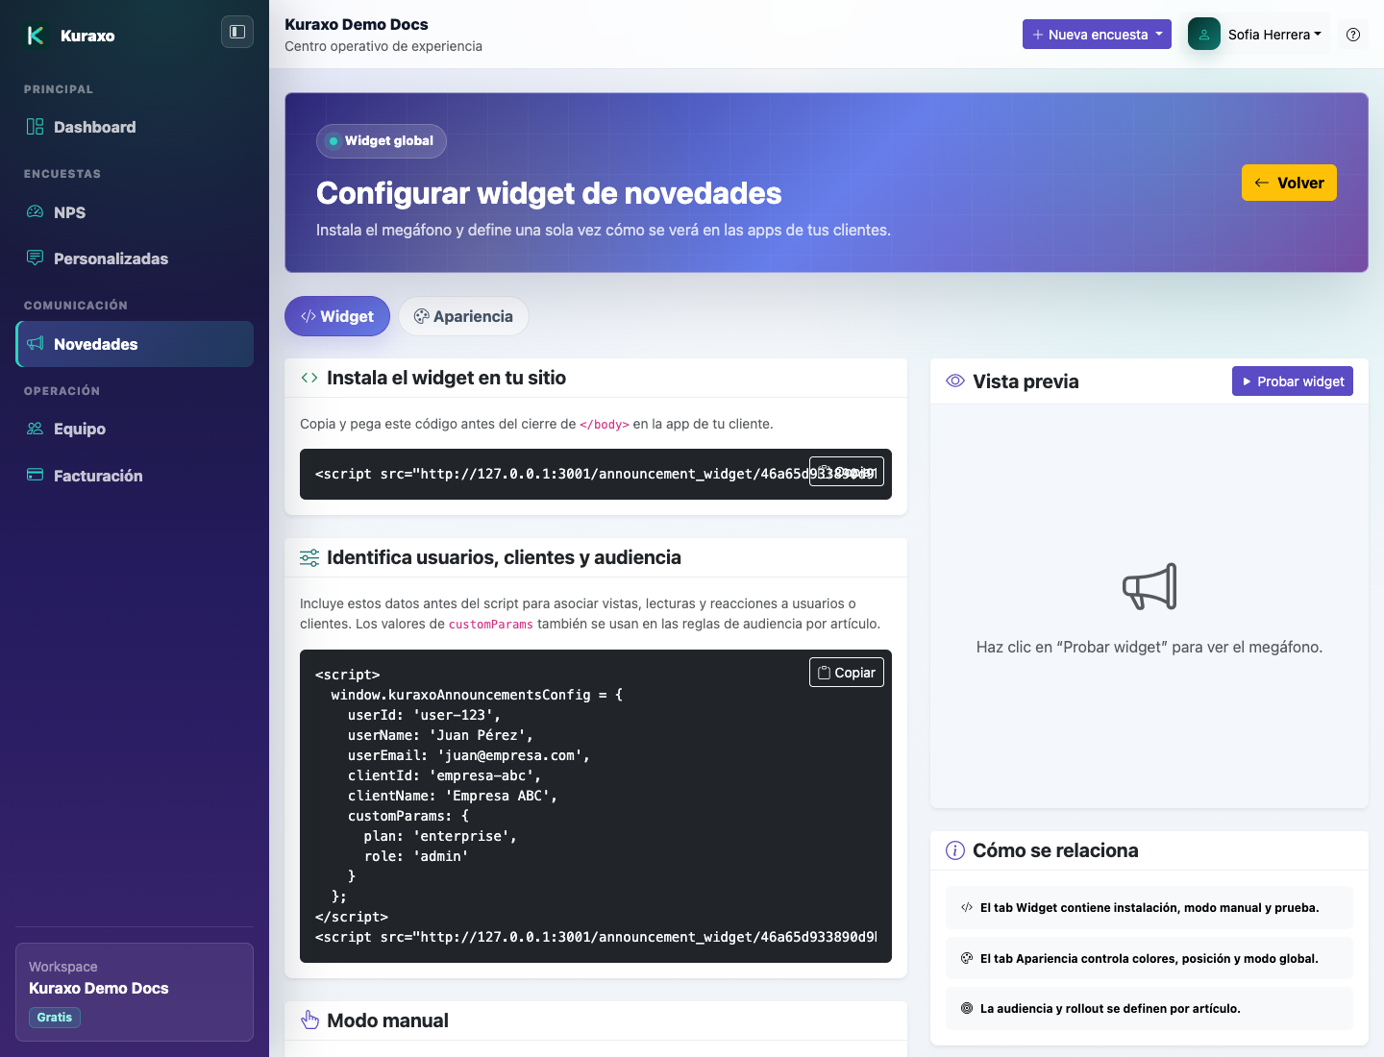This screenshot has width=1384, height=1057.
Task: Click the user avatar icon
Action: [x=1204, y=34]
